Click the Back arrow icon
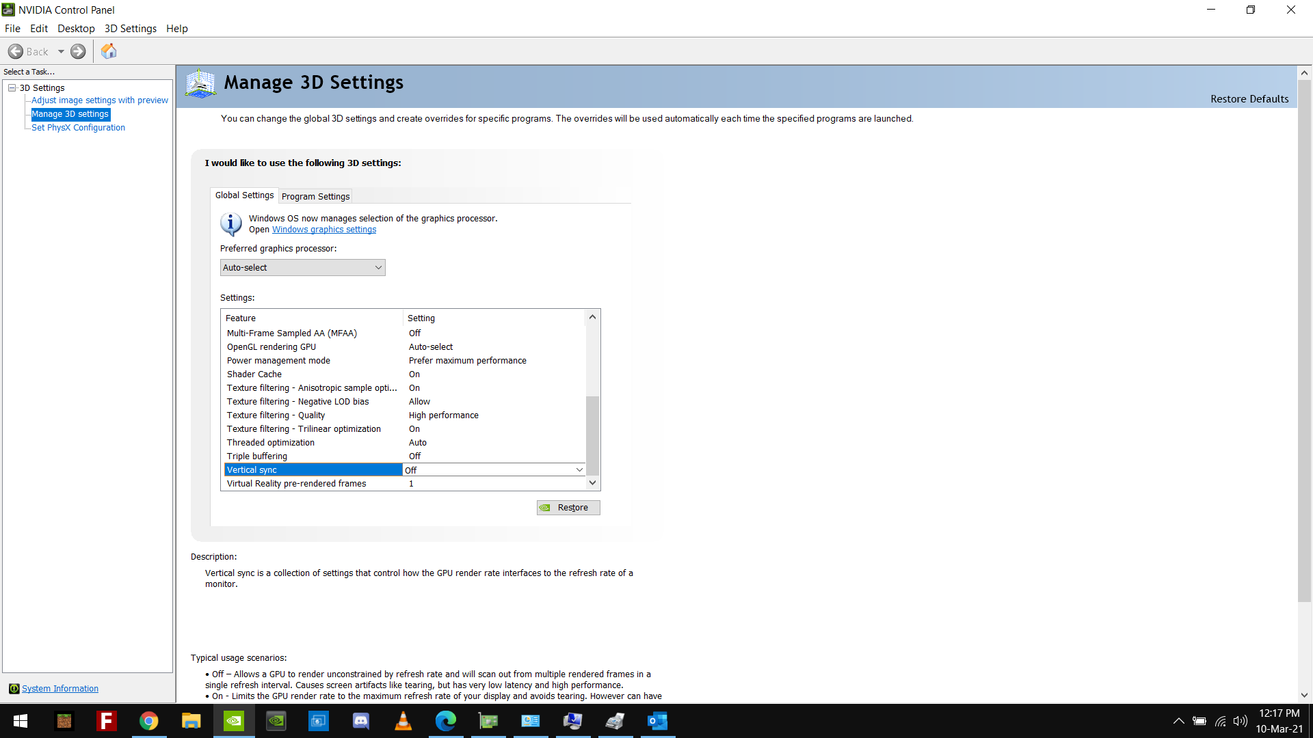Image resolution: width=1313 pixels, height=738 pixels. 16,51
